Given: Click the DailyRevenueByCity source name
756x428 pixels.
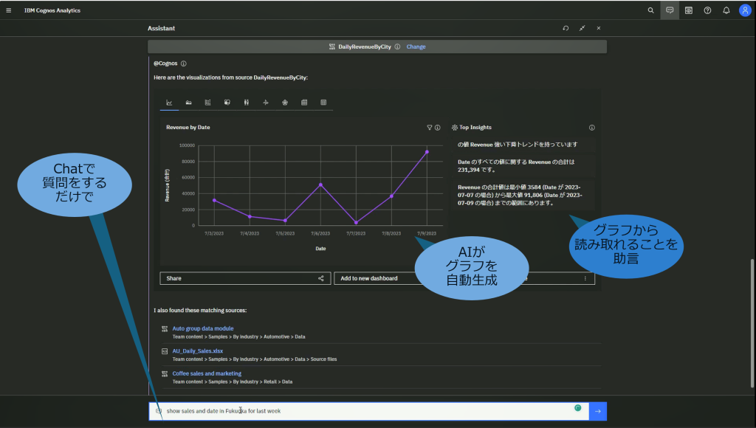Looking at the screenshot, I should pyautogui.click(x=365, y=46).
